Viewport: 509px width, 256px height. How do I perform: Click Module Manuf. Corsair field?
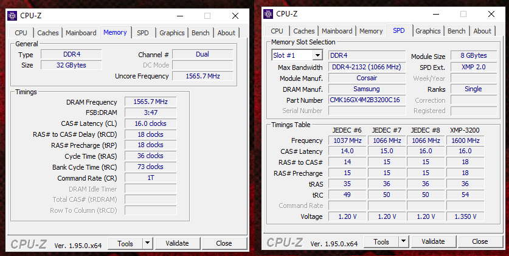point(367,78)
